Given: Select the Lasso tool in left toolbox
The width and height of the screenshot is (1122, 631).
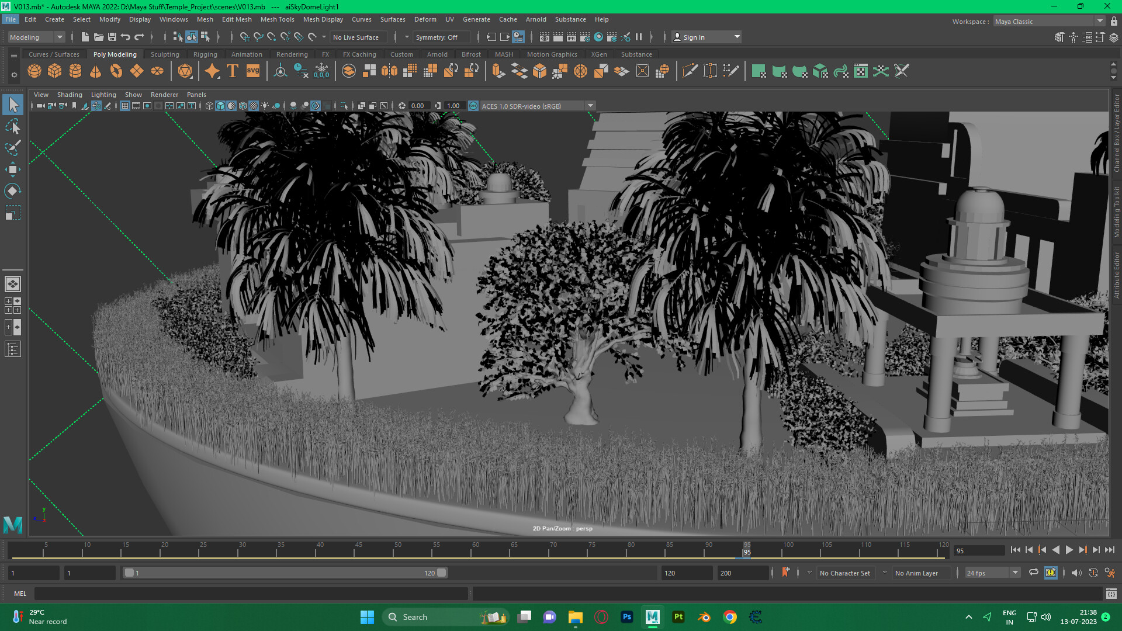Looking at the screenshot, I should point(13,127).
